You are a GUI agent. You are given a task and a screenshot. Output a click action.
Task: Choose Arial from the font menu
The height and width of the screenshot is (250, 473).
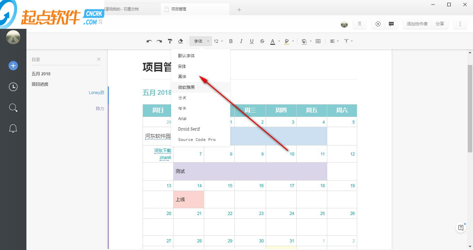[201, 119]
